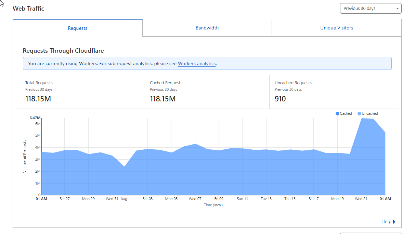This screenshot has width=416, height=234.
Task: Click the chart dip above Aug
Action: click(124, 167)
